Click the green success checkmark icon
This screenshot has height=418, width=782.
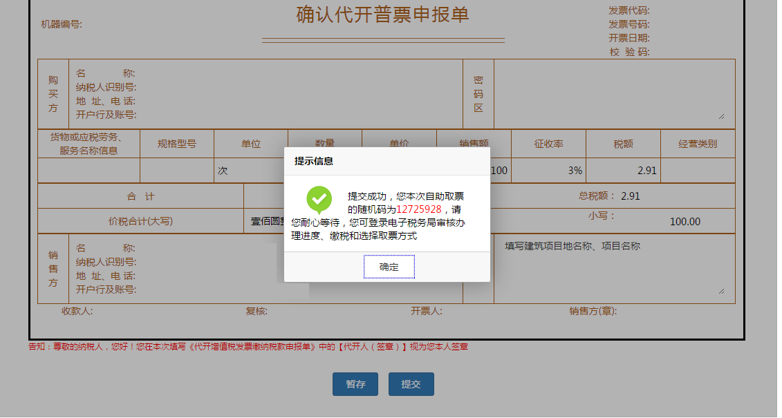[319, 200]
